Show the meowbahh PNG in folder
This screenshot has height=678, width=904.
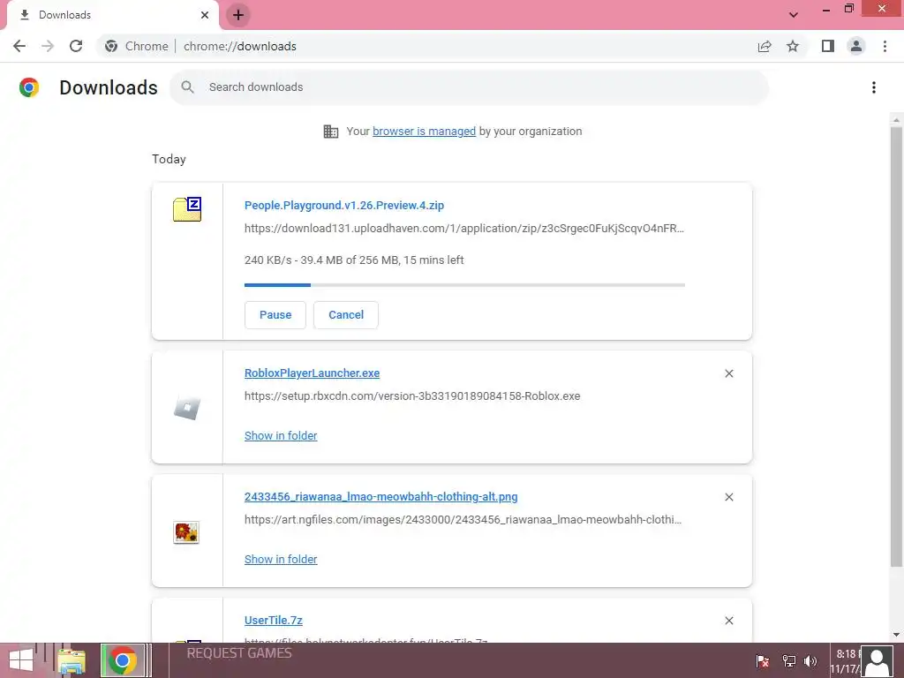(281, 559)
